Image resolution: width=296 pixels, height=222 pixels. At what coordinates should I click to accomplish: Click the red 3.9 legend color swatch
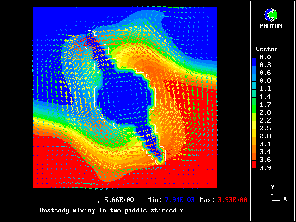(x=253, y=167)
